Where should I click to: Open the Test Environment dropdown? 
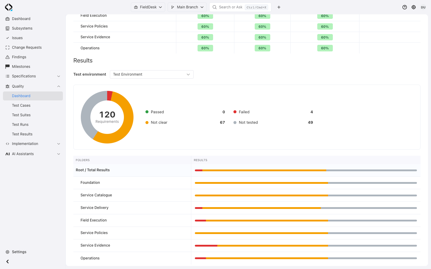pyautogui.click(x=152, y=74)
